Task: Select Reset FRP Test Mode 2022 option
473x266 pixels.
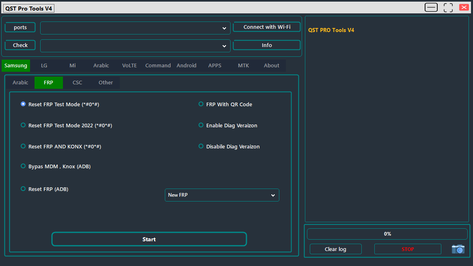Action: click(x=23, y=125)
